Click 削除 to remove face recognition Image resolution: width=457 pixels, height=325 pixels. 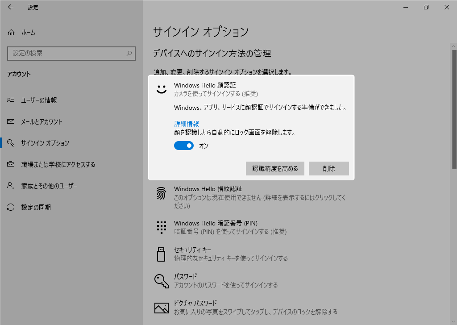[328, 169]
